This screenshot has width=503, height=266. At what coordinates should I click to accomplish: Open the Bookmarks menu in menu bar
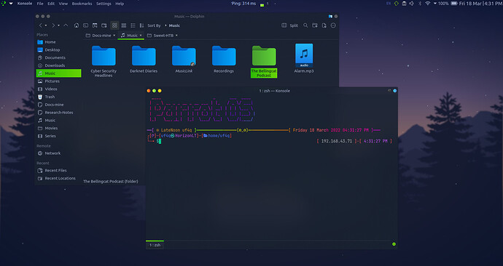coord(82,4)
